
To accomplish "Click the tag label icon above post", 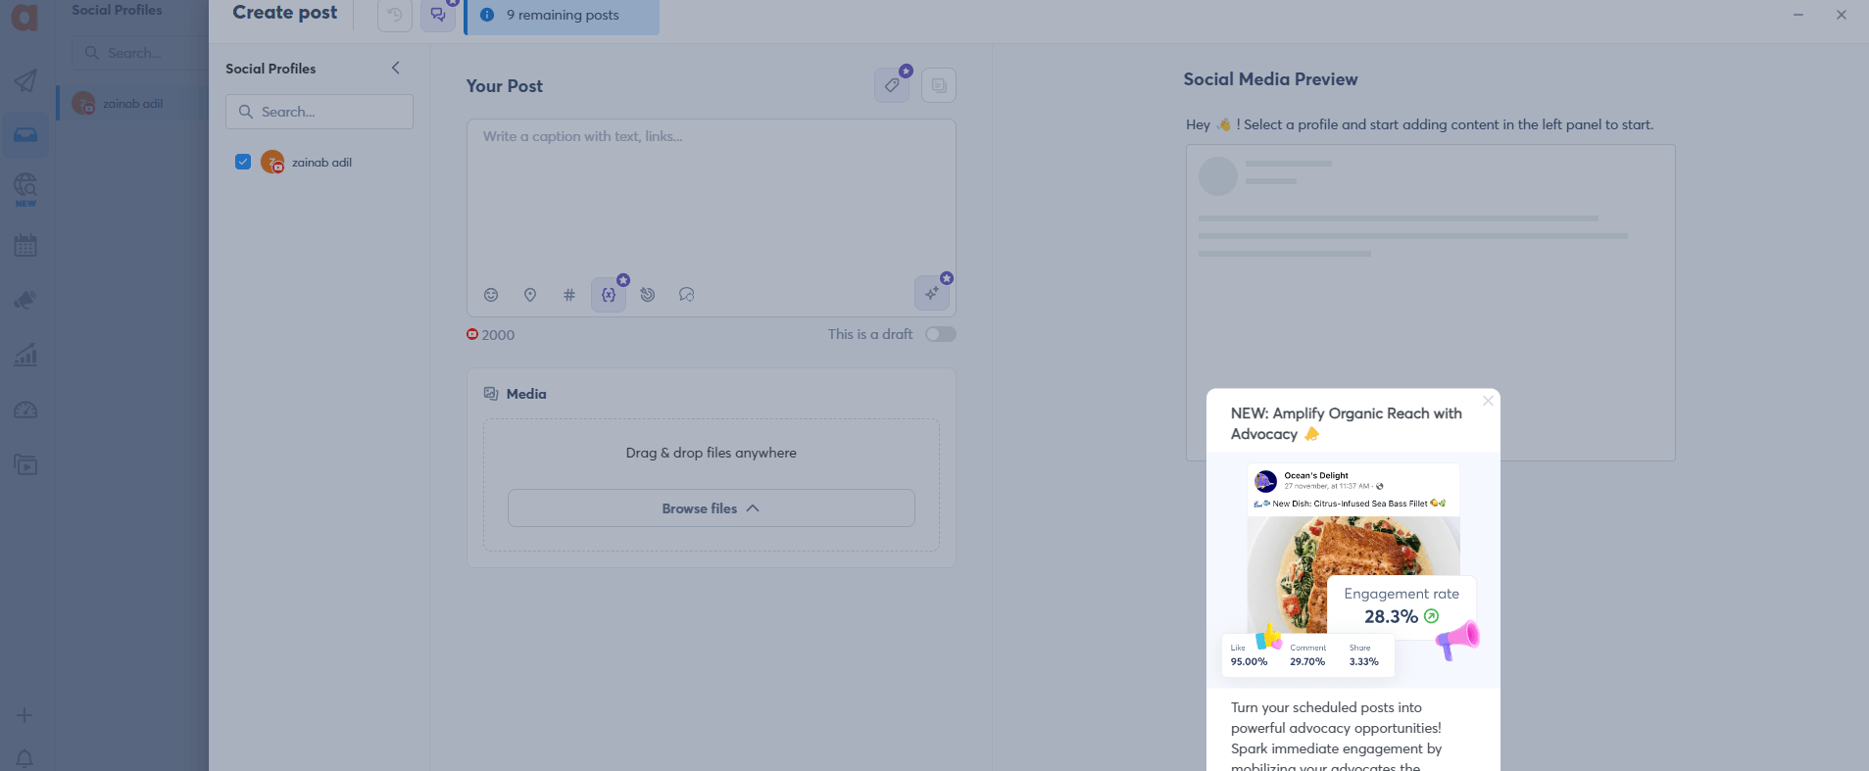I will point(892,85).
